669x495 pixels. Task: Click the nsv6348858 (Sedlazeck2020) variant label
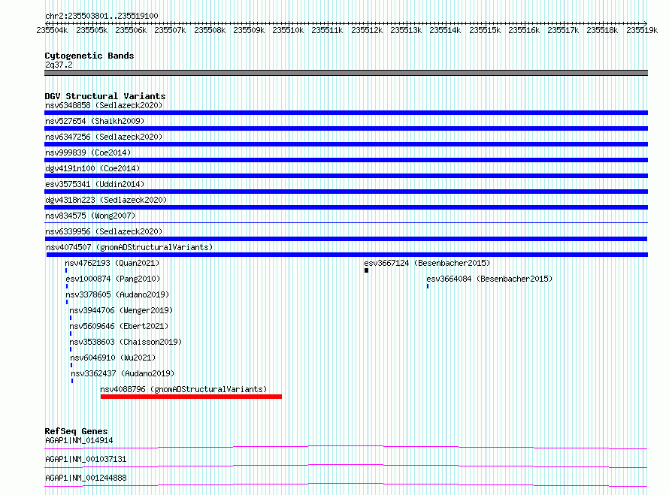(x=104, y=105)
